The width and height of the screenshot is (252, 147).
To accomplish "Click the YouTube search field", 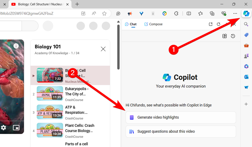I will [11, 26].
